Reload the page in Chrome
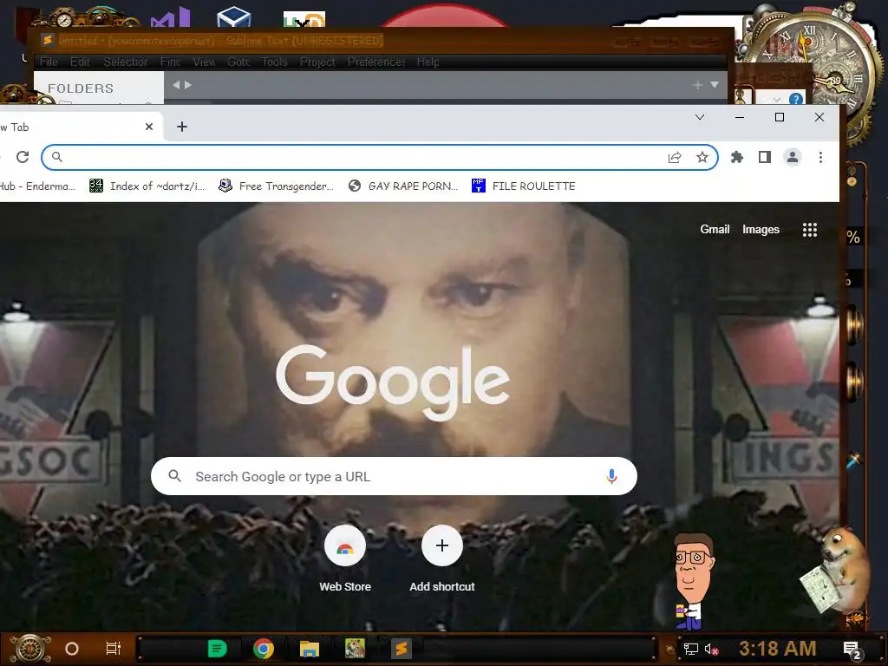The height and width of the screenshot is (666, 888). point(23,157)
